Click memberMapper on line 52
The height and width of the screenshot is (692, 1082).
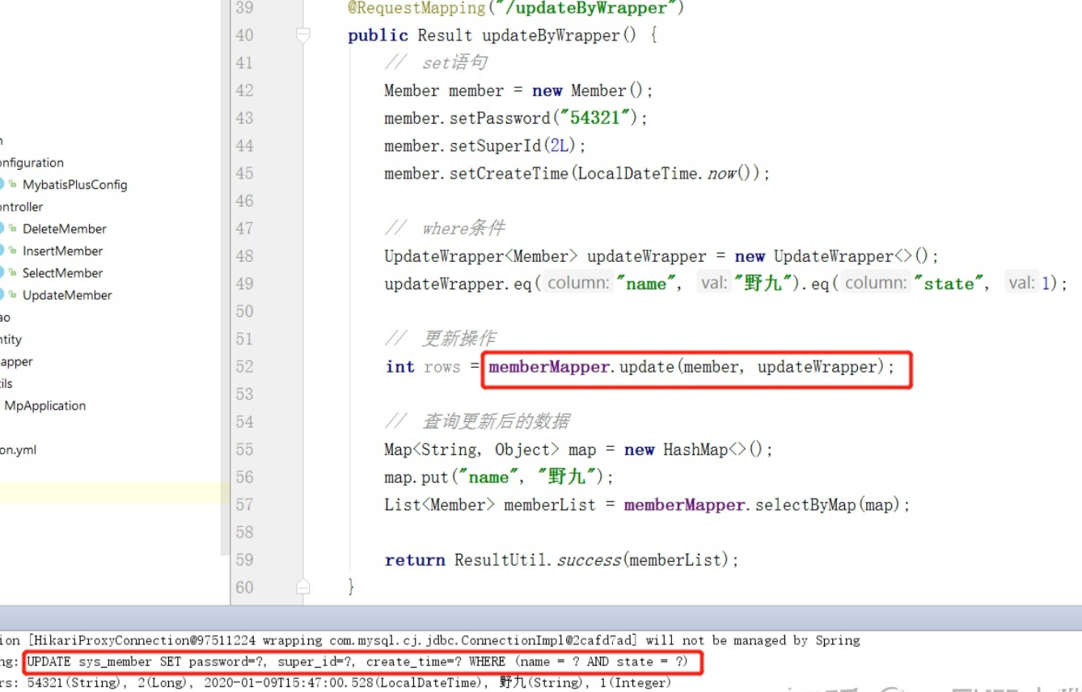[549, 367]
